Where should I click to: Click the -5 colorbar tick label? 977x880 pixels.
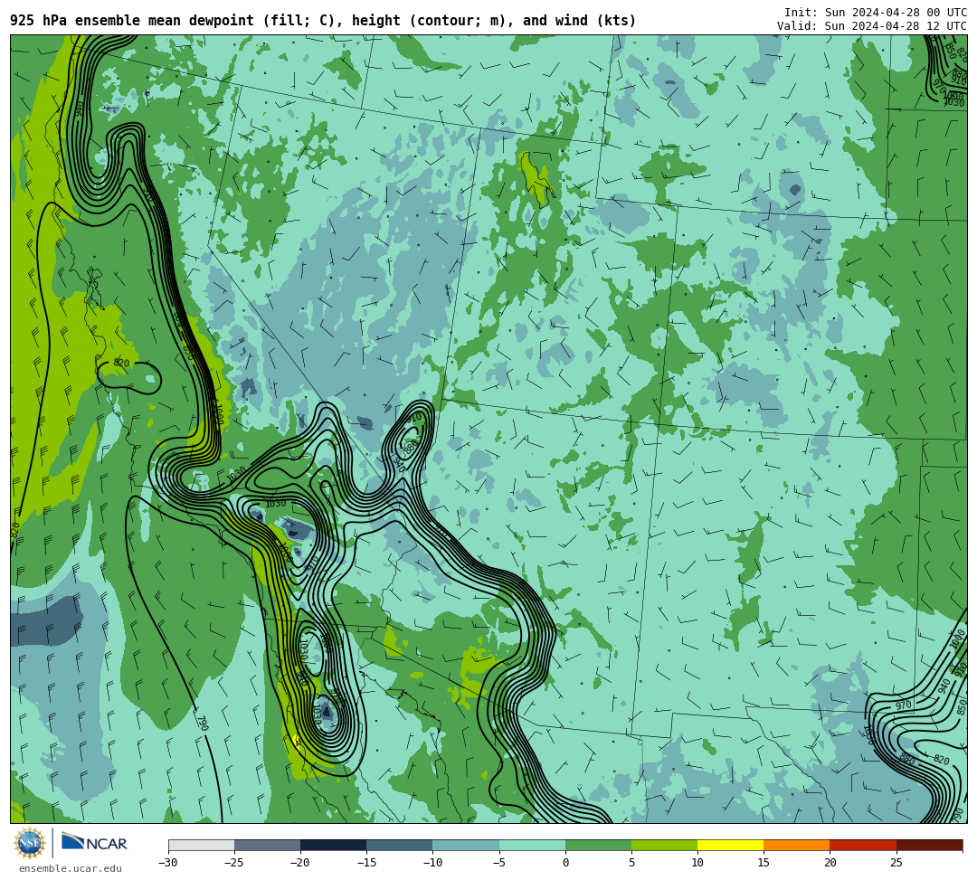coord(499,863)
